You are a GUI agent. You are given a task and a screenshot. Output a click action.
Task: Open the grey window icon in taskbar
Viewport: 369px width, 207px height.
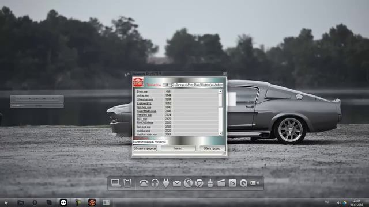click(x=106, y=202)
